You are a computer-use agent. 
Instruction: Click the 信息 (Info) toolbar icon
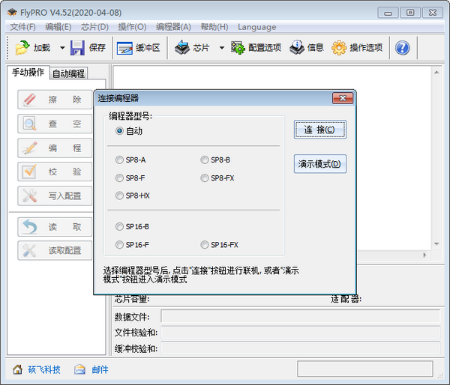pyautogui.click(x=297, y=48)
